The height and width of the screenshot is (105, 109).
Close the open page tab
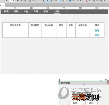3,5
